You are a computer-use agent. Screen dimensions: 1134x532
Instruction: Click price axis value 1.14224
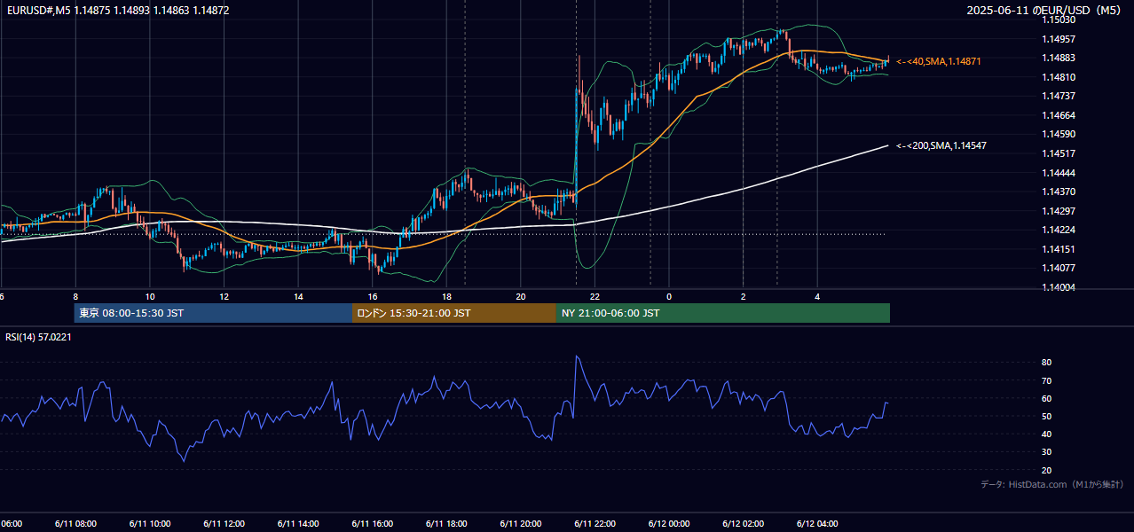click(x=1059, y=230)
